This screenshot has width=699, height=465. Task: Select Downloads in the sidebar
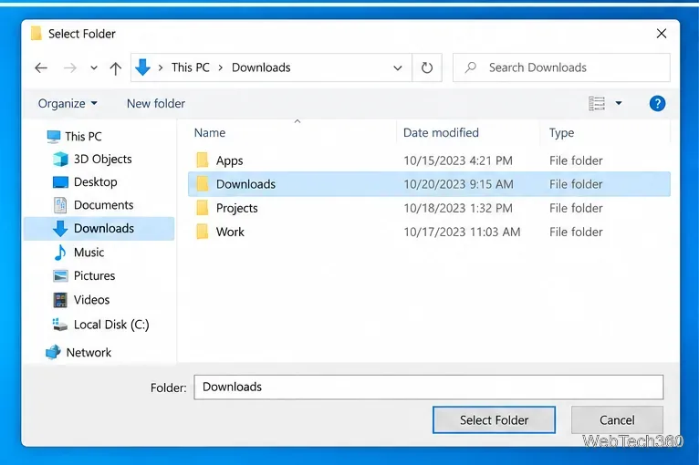(99, 229)
